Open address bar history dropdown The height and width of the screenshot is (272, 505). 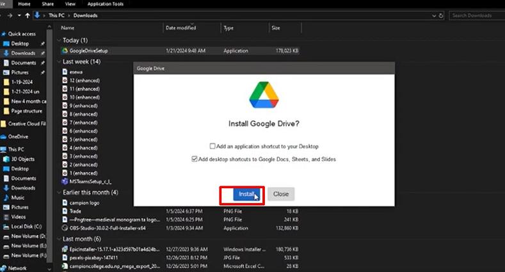434,15
